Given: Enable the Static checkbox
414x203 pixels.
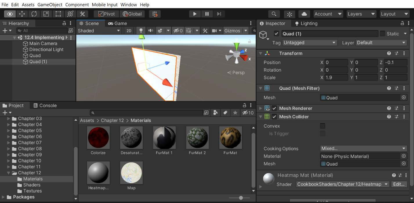Looking at the screenshot, I should pyautogui.click(x=382, y=34).
